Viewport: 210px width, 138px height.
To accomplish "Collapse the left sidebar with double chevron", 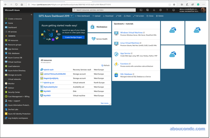I will (x=31, y=15).
